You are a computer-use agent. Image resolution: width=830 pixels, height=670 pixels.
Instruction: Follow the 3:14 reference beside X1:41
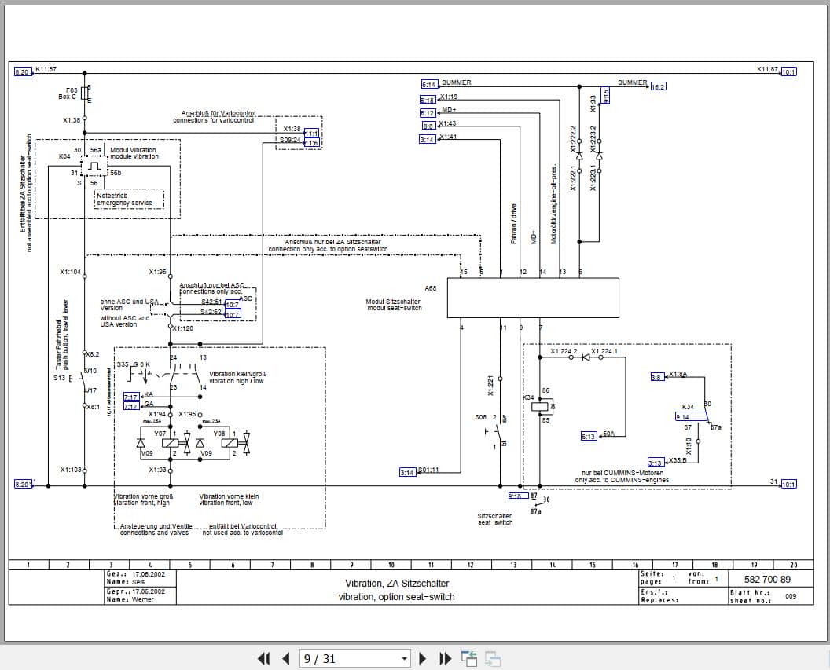click(x=427, y=140)
